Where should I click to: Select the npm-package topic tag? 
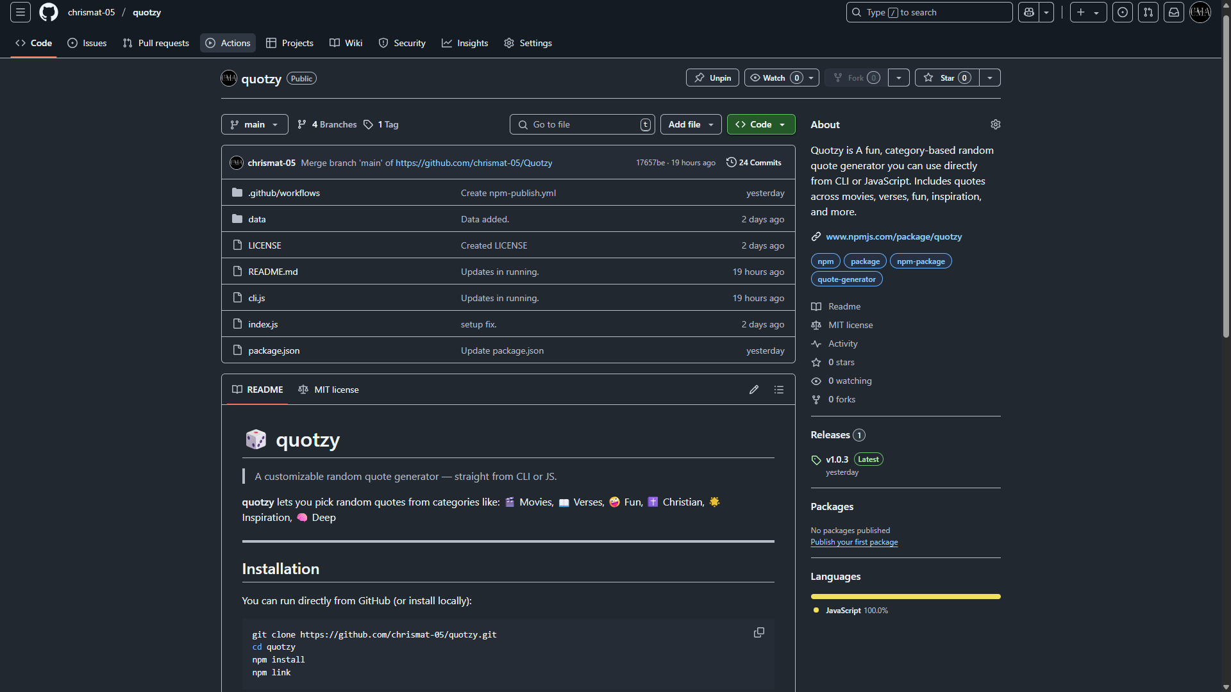pyautogui.click(x=921, y=261)
